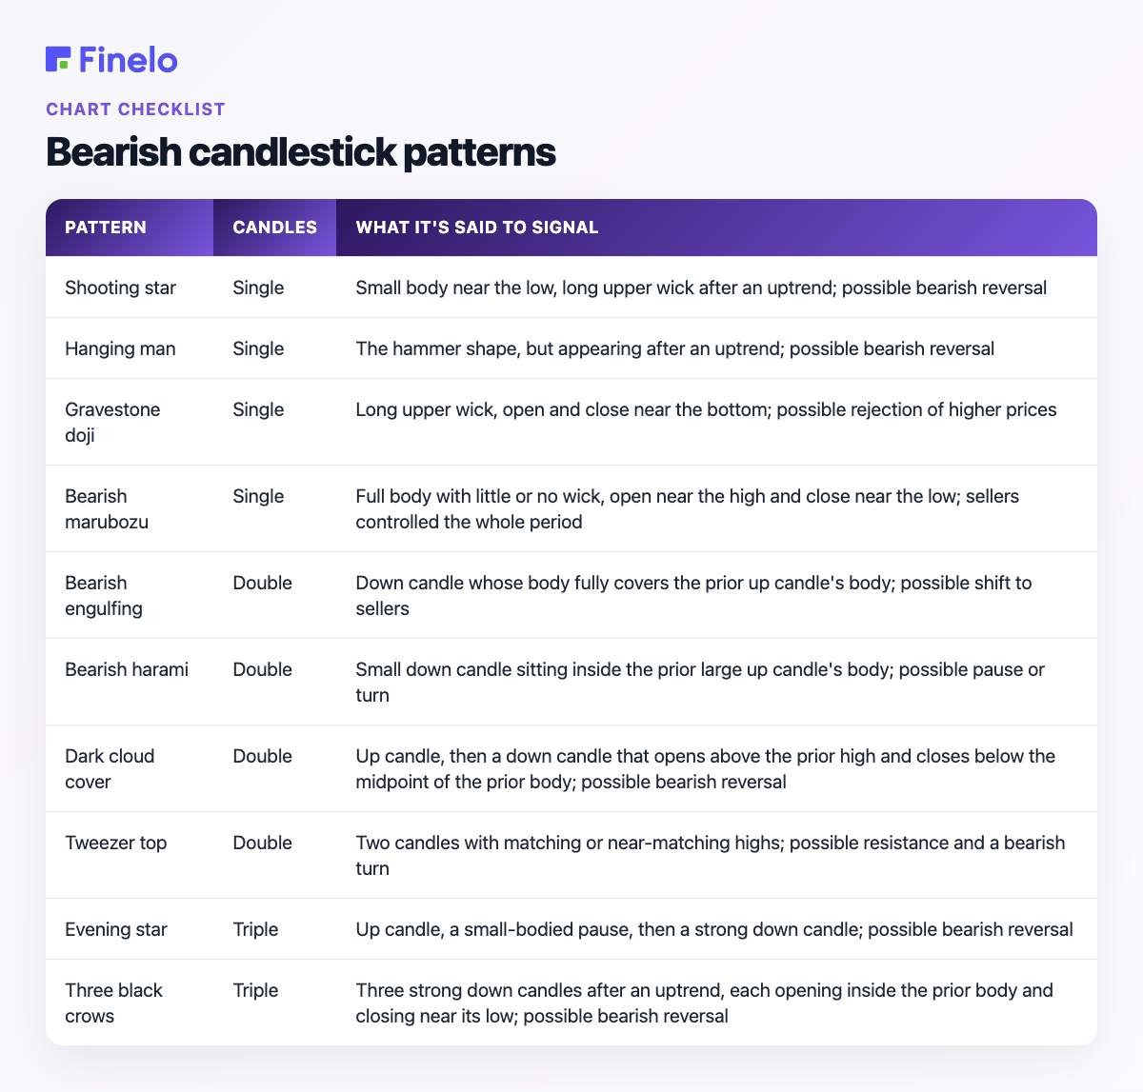This screenshot has height=1092, width=1143.
Task: Click the Shooting star signal description
Action: 701,288
